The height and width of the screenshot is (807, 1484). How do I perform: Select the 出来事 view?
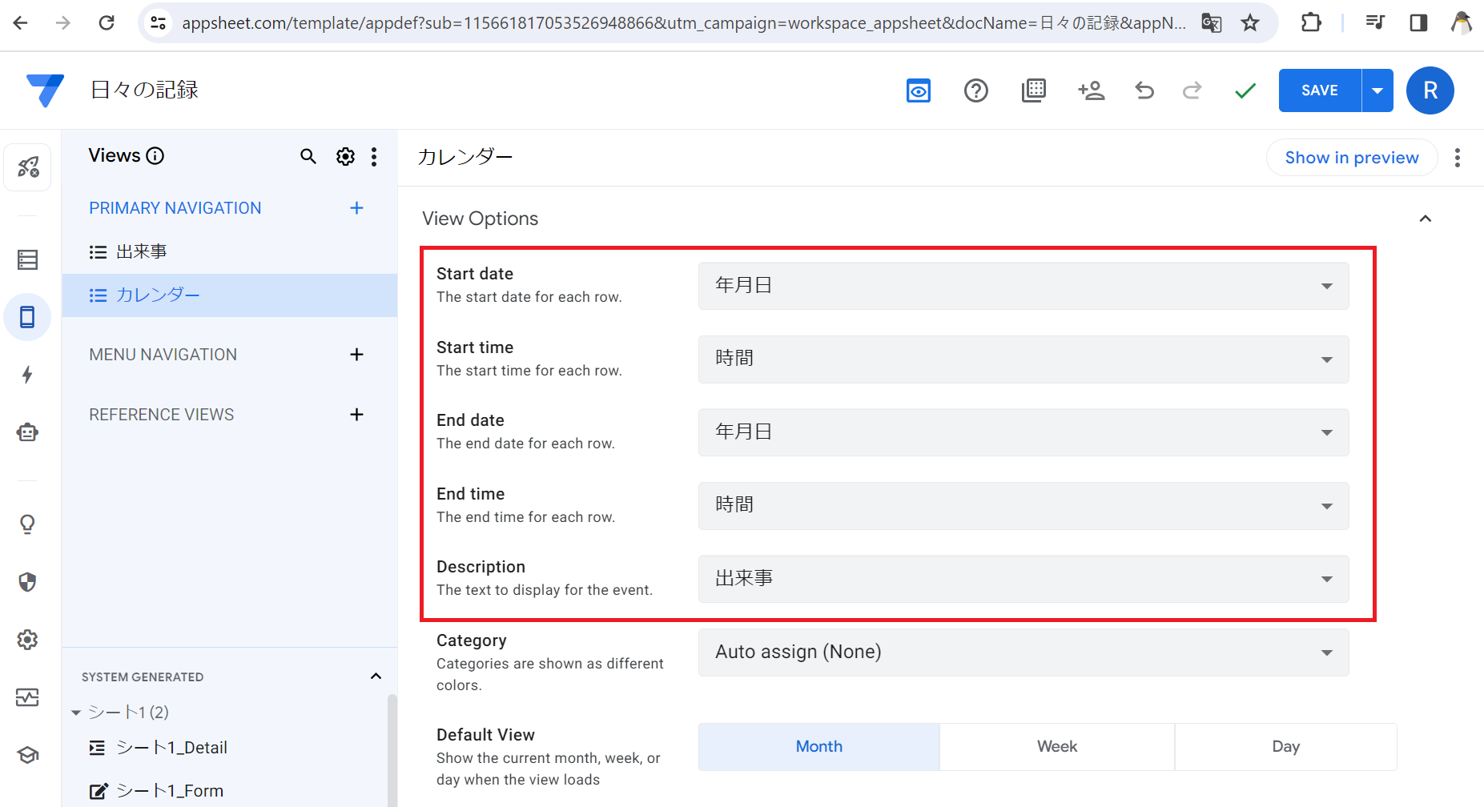click(230, 251)
